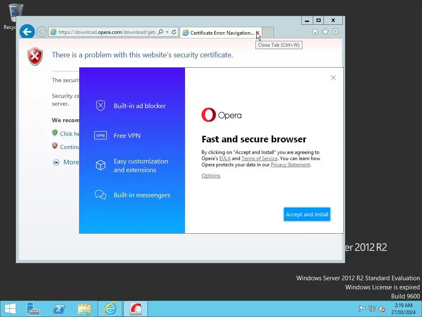The width and height of the screenshot is (422, 317).
Task: Refresh the page in Internet Explorer
Action: 174,32
